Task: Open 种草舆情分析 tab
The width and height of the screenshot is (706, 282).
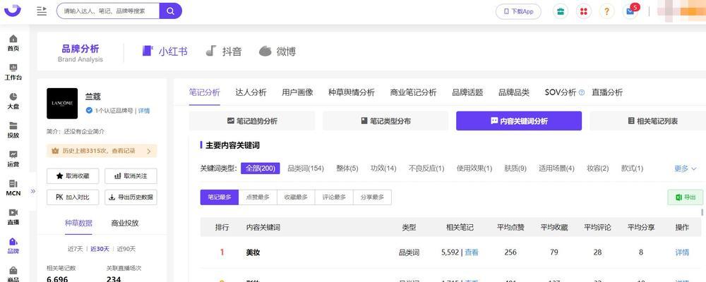Action: pyautogui.click(x=352, y=92)
